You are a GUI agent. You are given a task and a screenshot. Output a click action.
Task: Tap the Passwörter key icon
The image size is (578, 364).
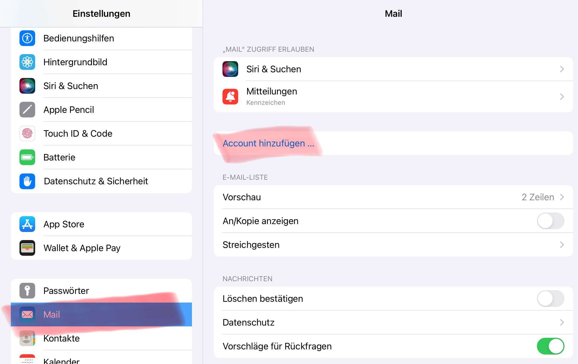tap(27, 291)
